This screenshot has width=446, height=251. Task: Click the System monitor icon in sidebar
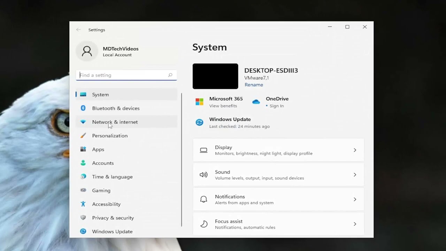[x=83, y=94]
